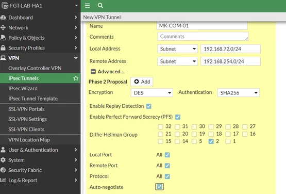286x194 pixels.
Task: Click the System gear icon
Action: [x=3, y=160]
